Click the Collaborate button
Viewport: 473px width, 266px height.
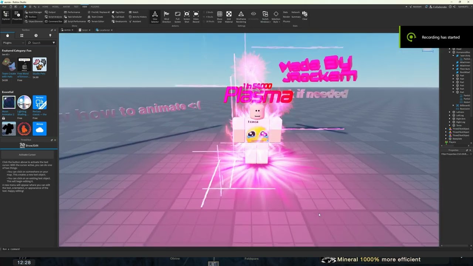[438, 7]
